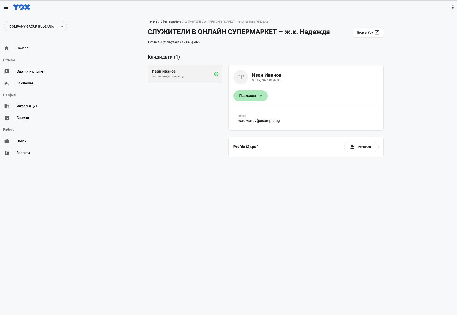Click the wallet icon for Заплати
This screenshot has width=457, height=315.
[7, 153]
